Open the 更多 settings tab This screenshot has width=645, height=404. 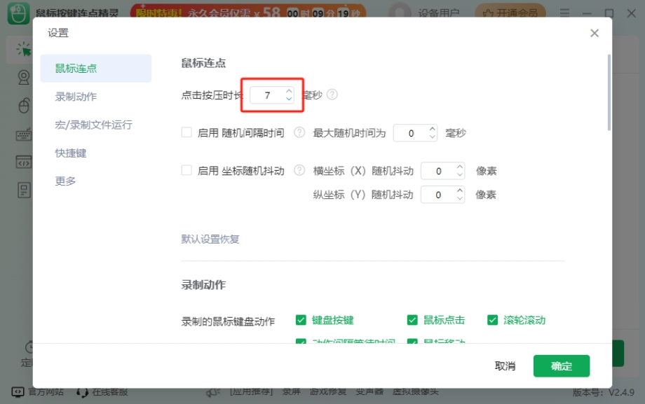pyautogui.click(x=65, y=181)
